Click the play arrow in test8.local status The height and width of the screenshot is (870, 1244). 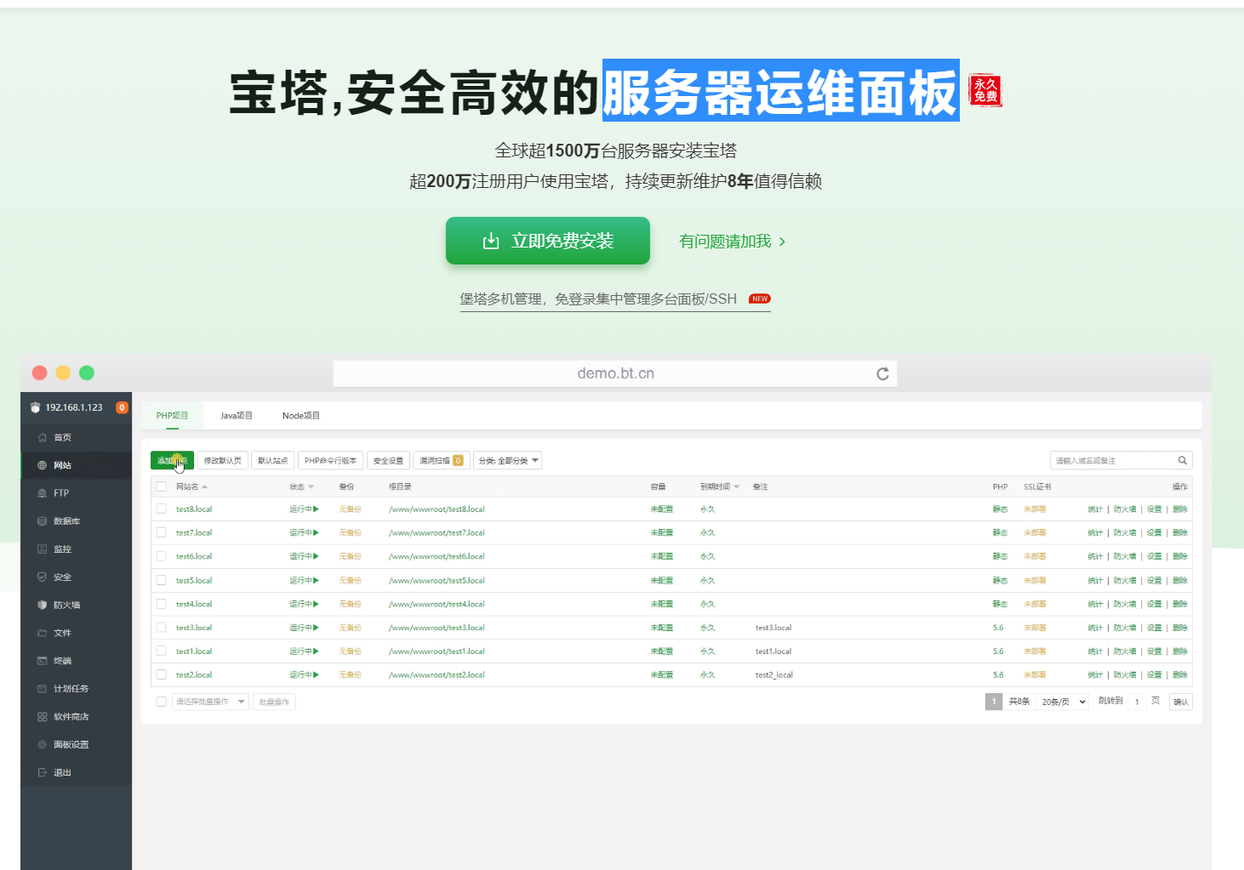pos(316,509)
